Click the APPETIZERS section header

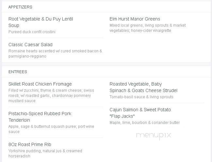coord(20,7)
